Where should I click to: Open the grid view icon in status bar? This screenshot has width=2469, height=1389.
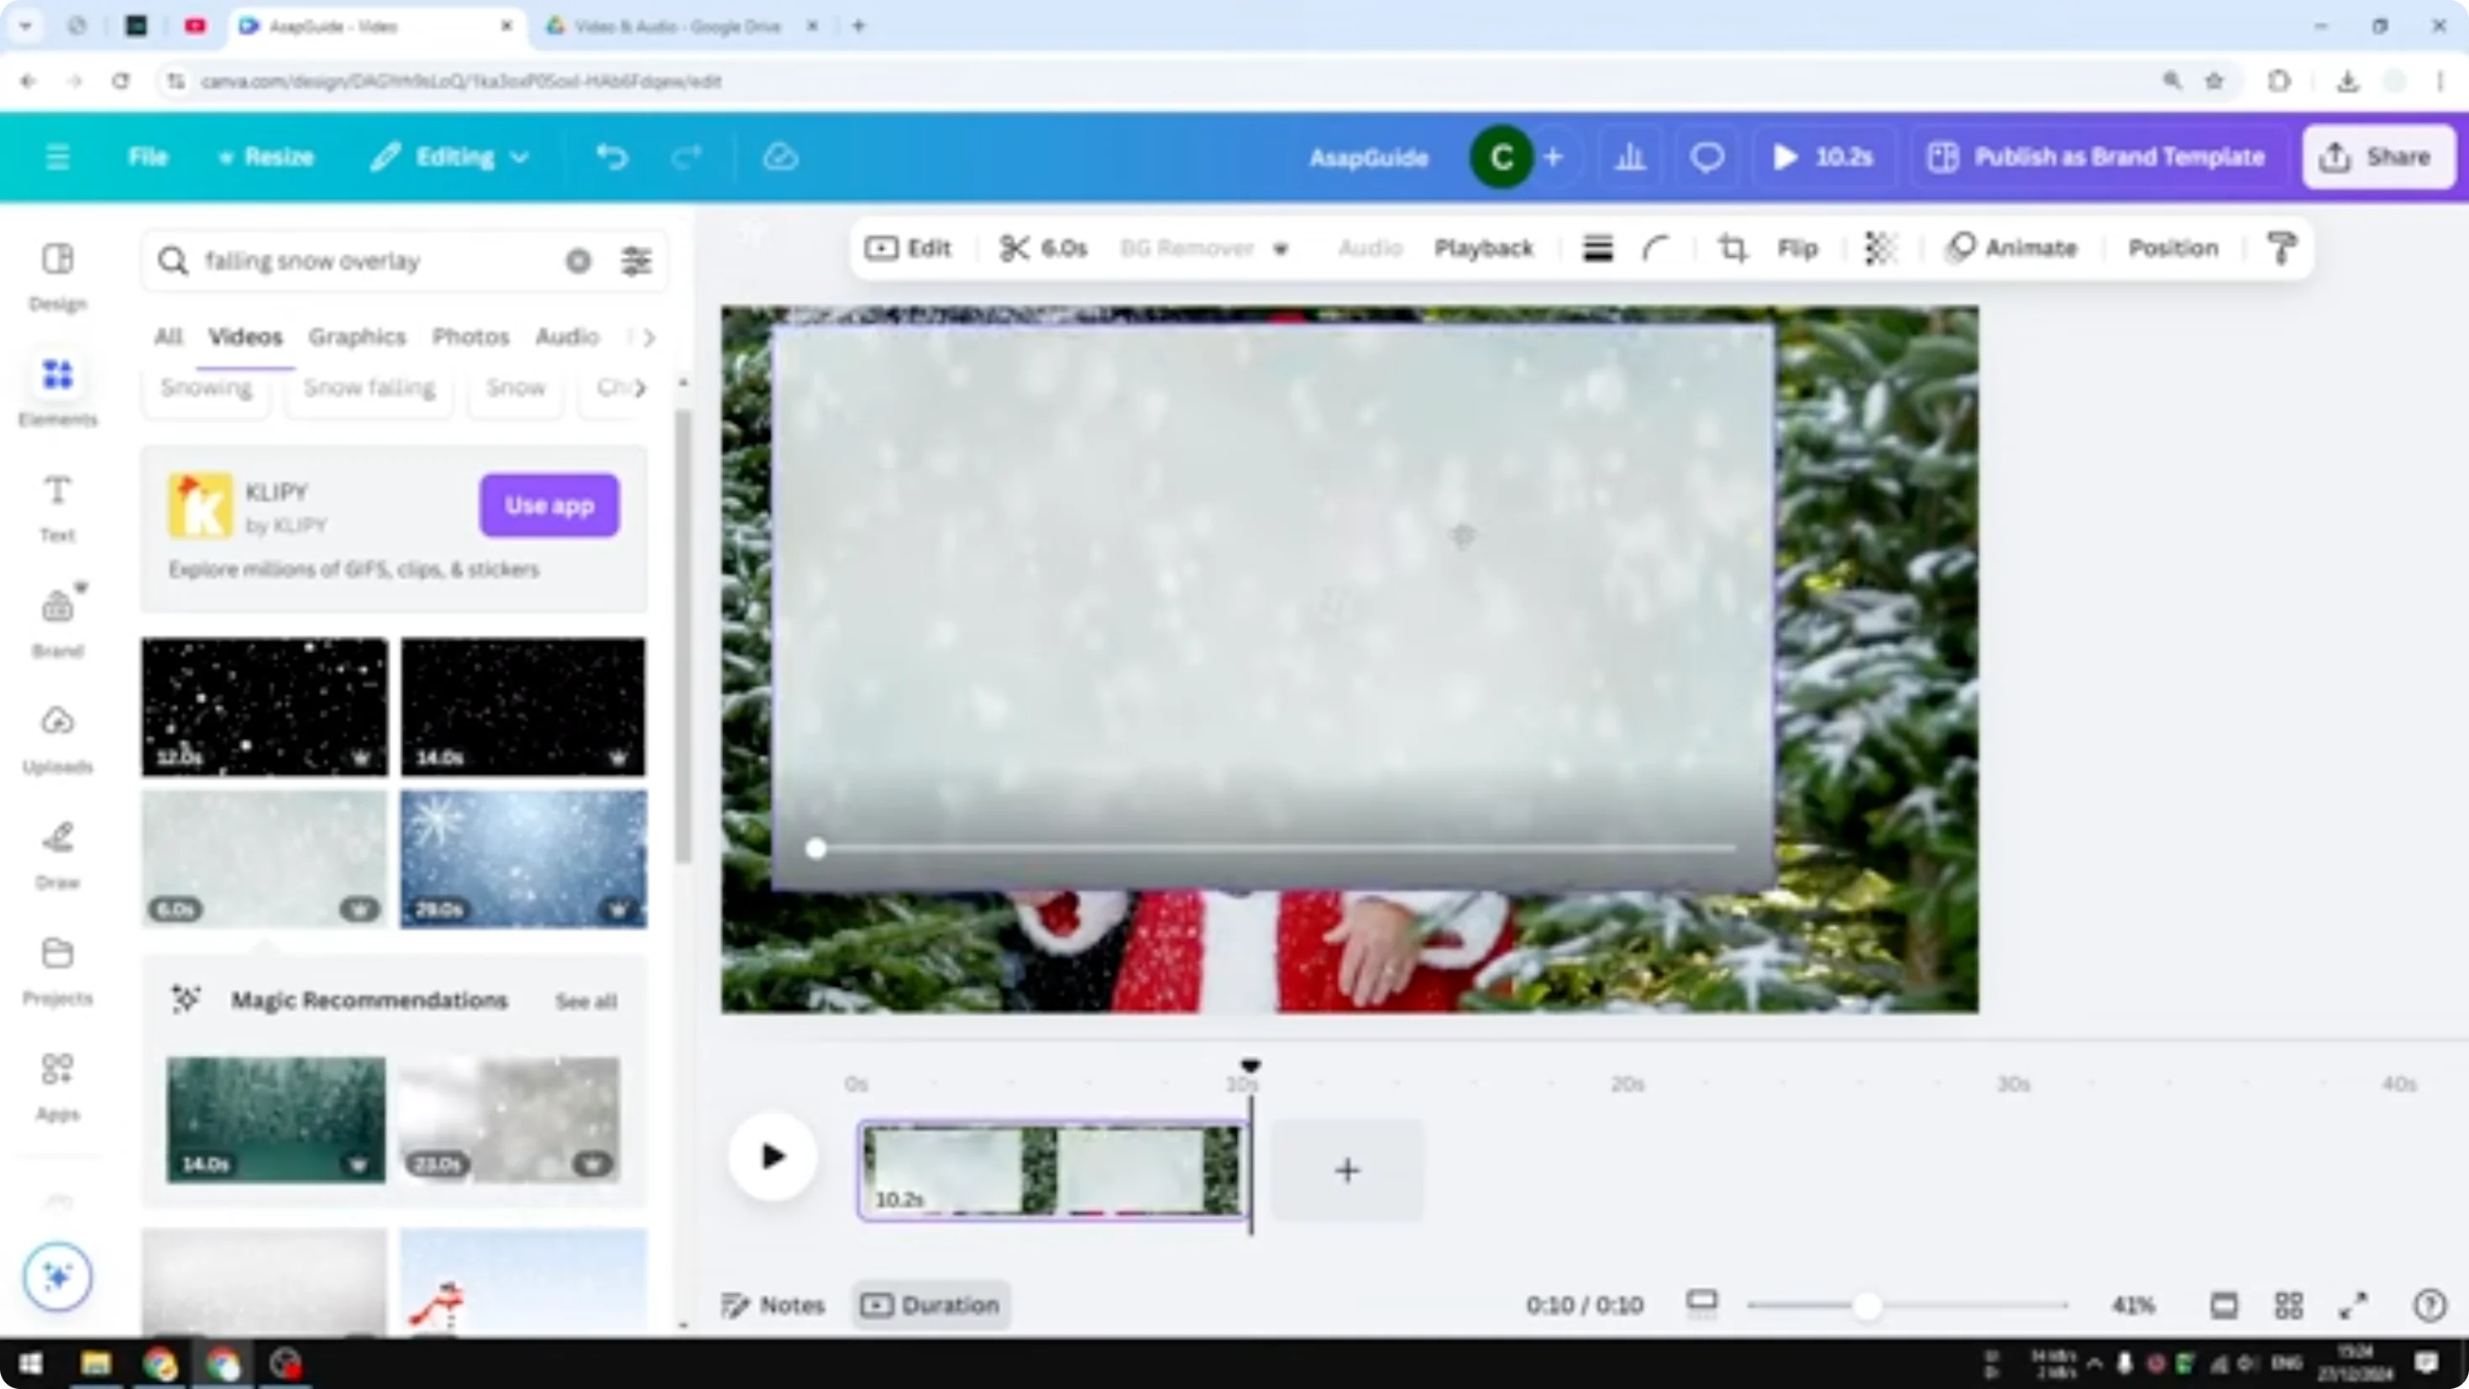(2290, 1305)
